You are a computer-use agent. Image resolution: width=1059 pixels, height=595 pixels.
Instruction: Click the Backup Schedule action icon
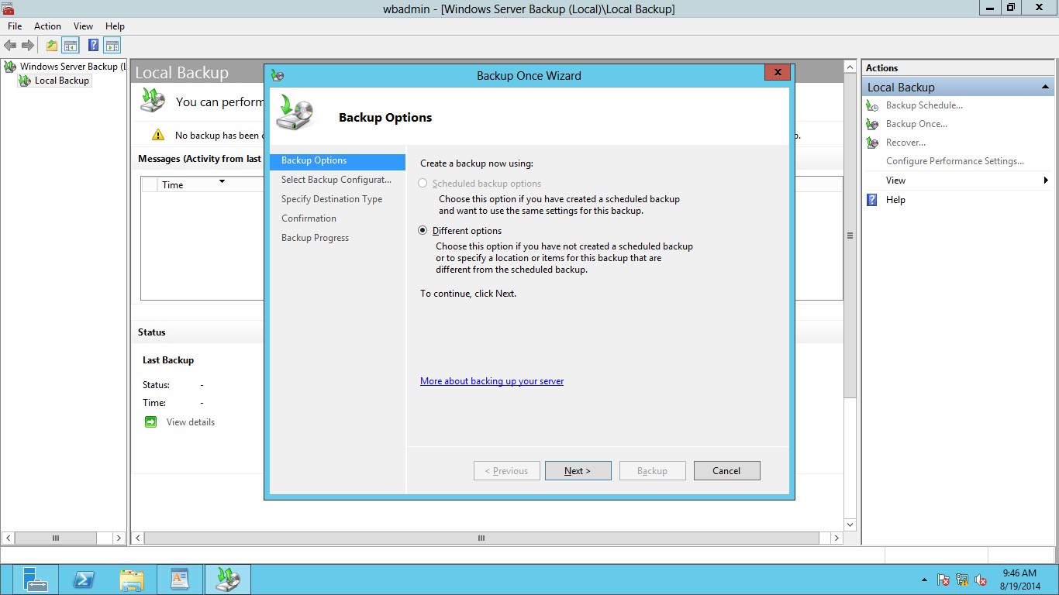872,105
